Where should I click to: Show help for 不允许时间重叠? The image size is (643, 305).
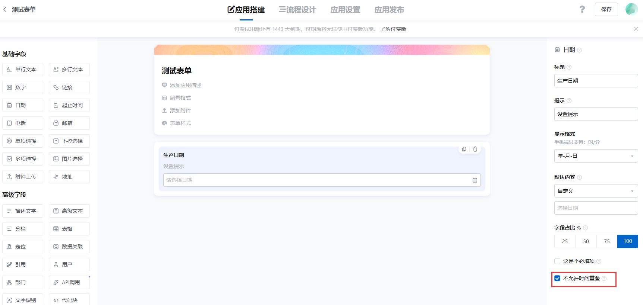(x=604, y=278)
